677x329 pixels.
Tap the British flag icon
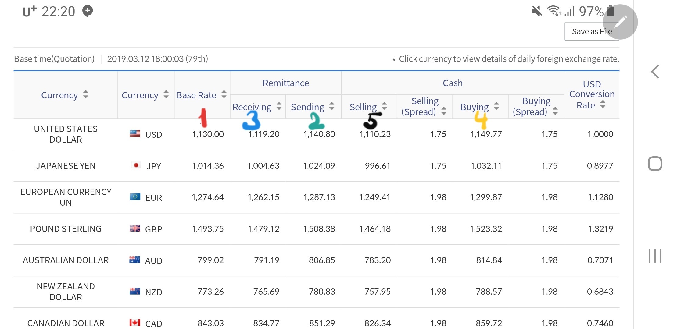tap(135, 228)
